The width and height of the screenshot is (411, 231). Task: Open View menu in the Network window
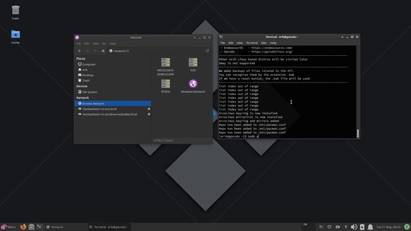click(x=96, y=44)
